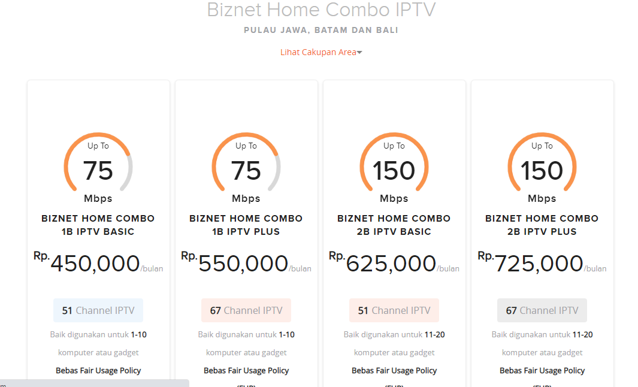638x387 pixels.
Task: Click the Rp. 725,000 per bulan price
Action: click(x=542, y=263)
